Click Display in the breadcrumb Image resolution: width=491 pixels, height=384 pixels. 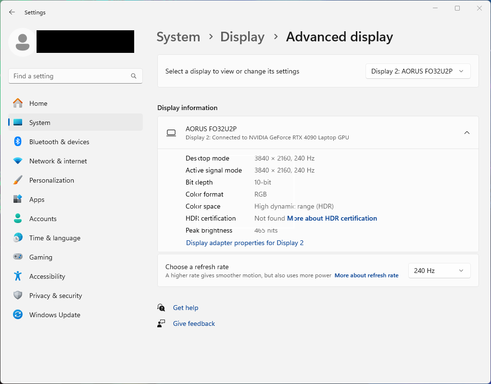pyautogui.click(x=242, y=37)
